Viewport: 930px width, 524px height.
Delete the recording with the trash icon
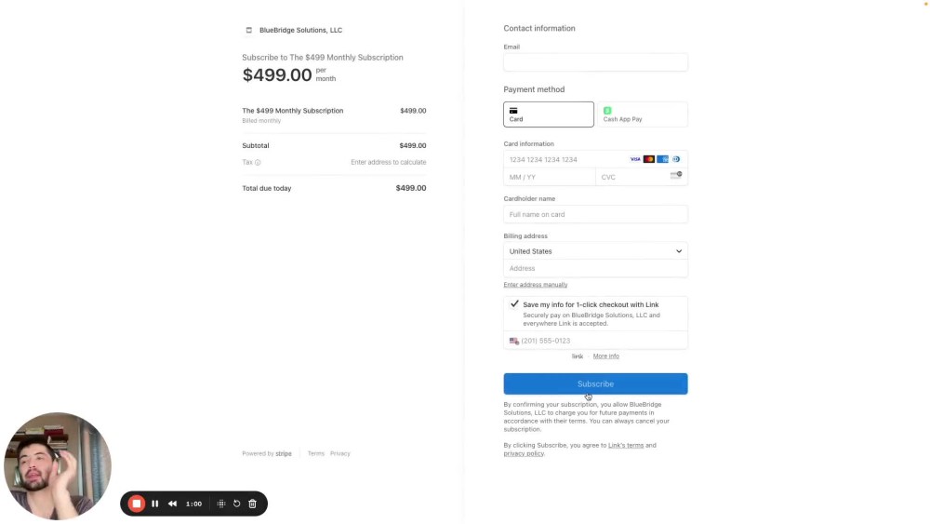click(x=253, y=504)
